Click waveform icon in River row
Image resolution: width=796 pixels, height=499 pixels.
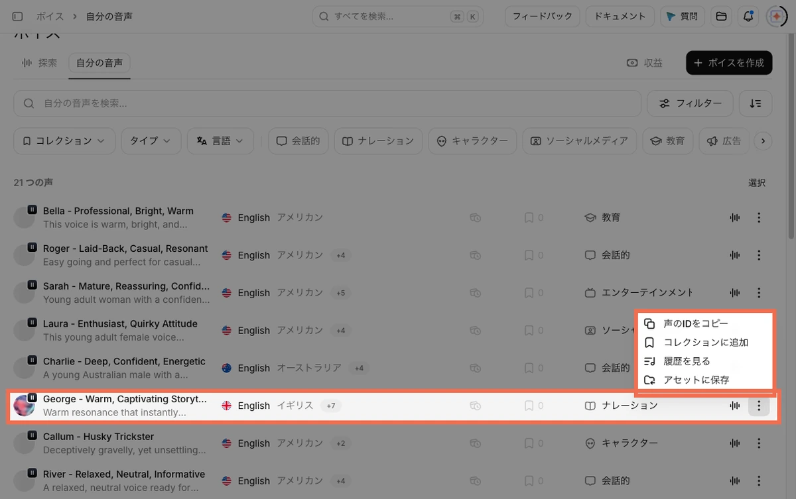(734, 481)
